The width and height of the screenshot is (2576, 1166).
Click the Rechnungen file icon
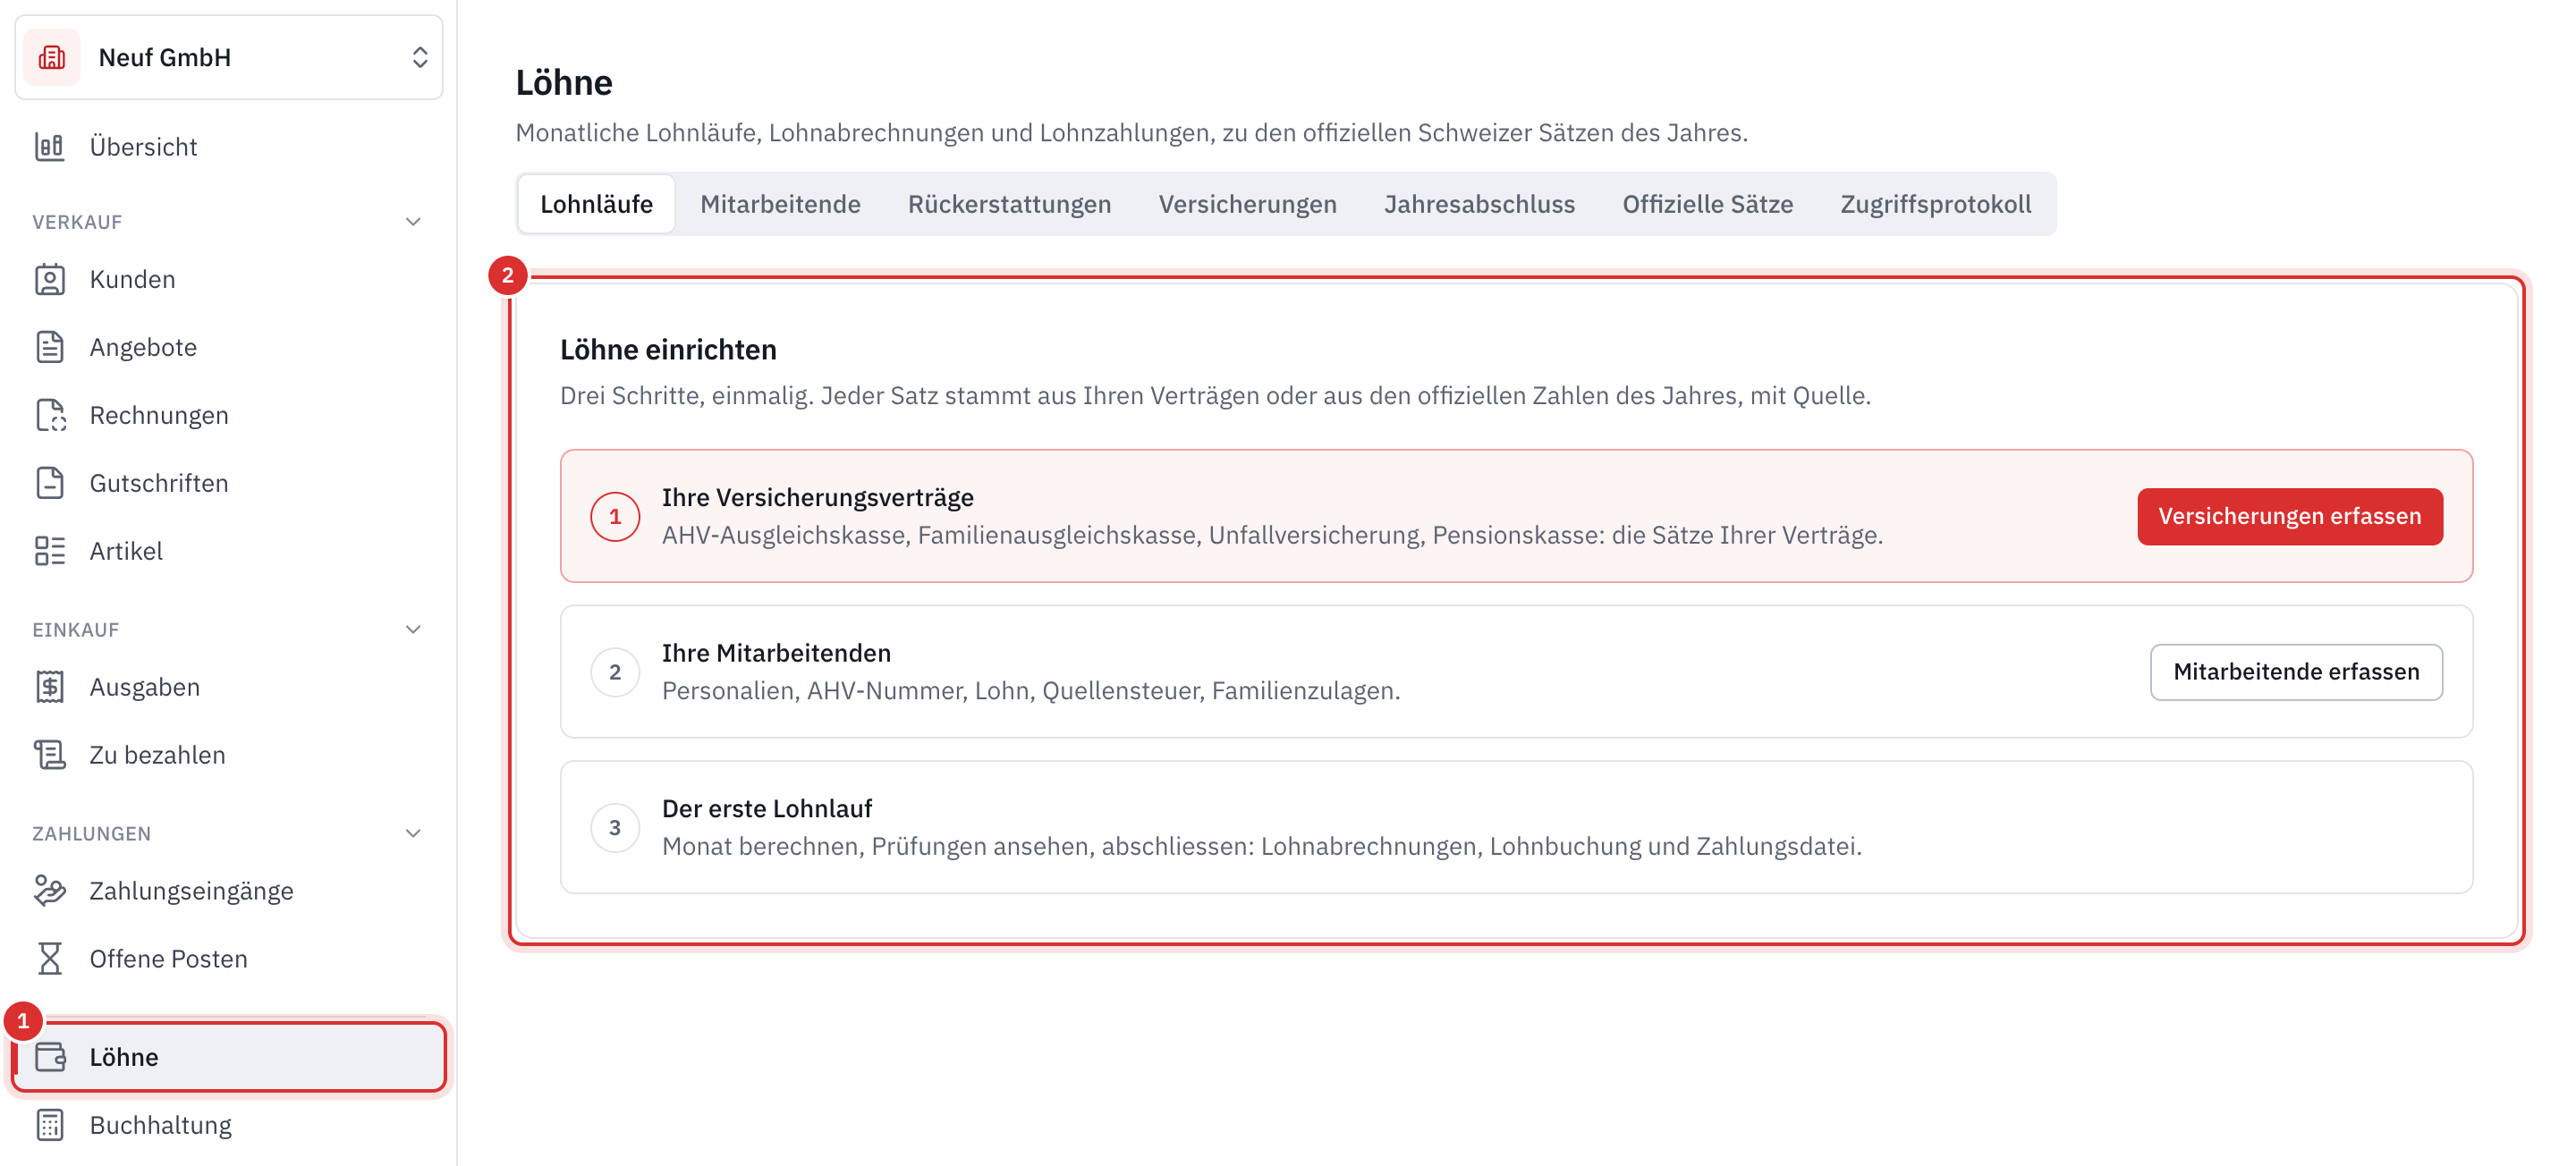tap(50, 415)
